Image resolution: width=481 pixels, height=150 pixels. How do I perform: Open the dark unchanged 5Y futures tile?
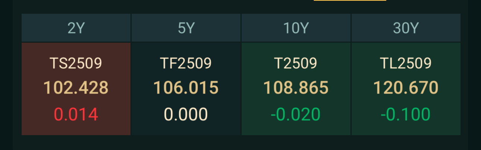click(186, 89)
